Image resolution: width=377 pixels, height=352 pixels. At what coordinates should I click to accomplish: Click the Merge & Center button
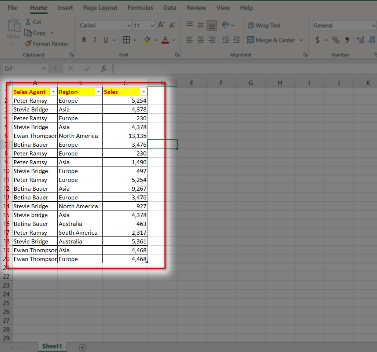[x=271, y=40]
